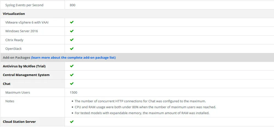The width and height of the screenshot is (274, 127).
Task: Click the Chat package label
Action: coord(7,84)
